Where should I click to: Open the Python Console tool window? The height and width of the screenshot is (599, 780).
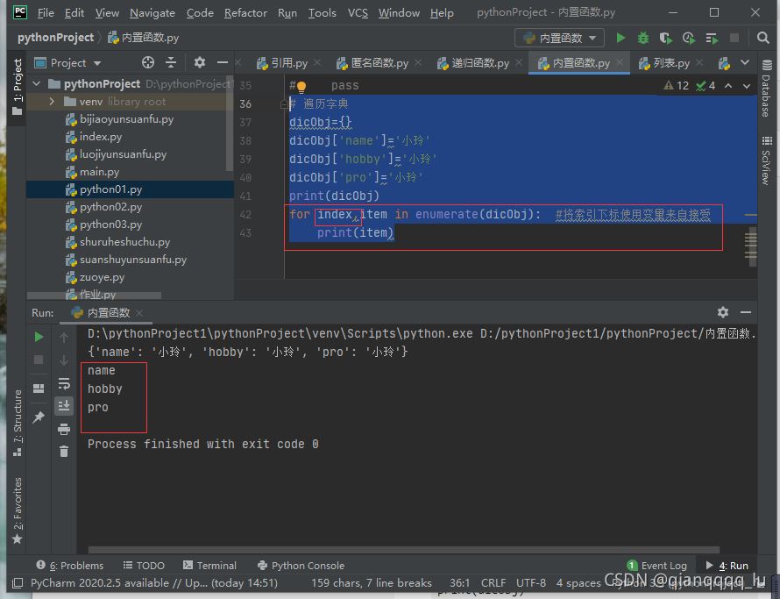point(301,566)
